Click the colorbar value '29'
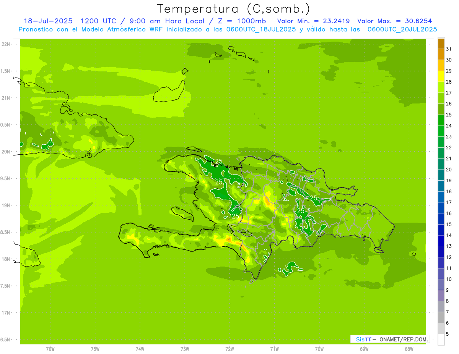459x354 pixels. pos(449,71)
